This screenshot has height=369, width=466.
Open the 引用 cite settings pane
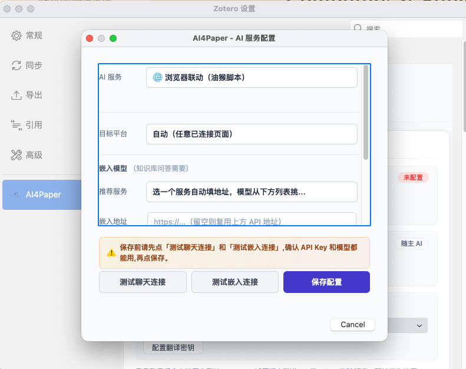(27, 125)
